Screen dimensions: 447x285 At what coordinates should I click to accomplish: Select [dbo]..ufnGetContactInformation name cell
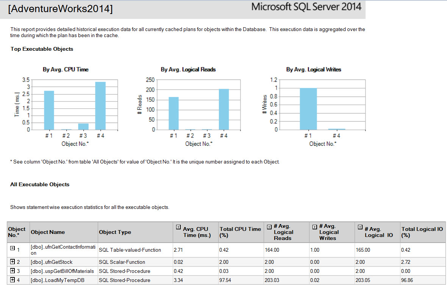[63, 250]
